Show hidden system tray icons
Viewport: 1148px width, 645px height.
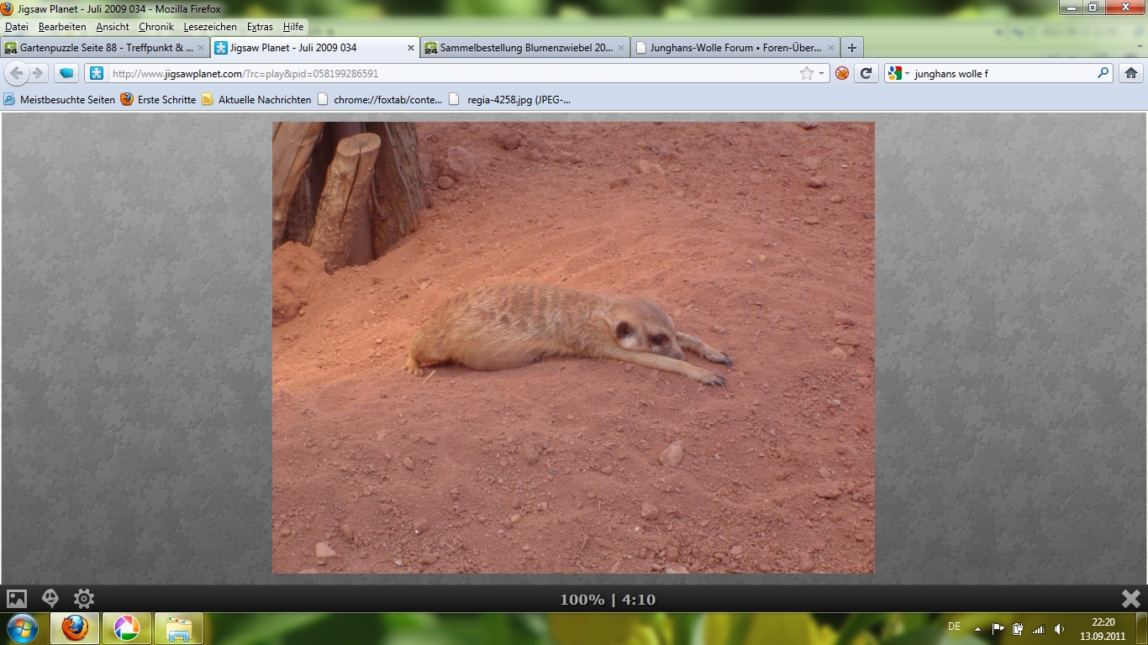(977, 628)
